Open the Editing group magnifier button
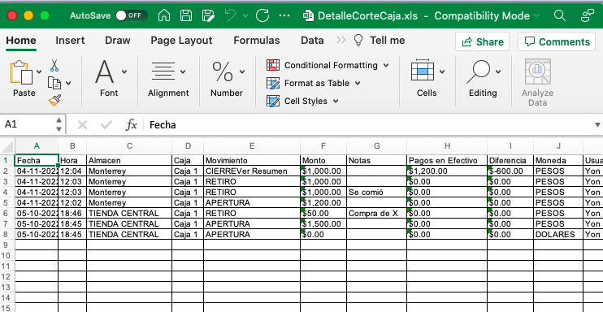 (x=483, y=78)
